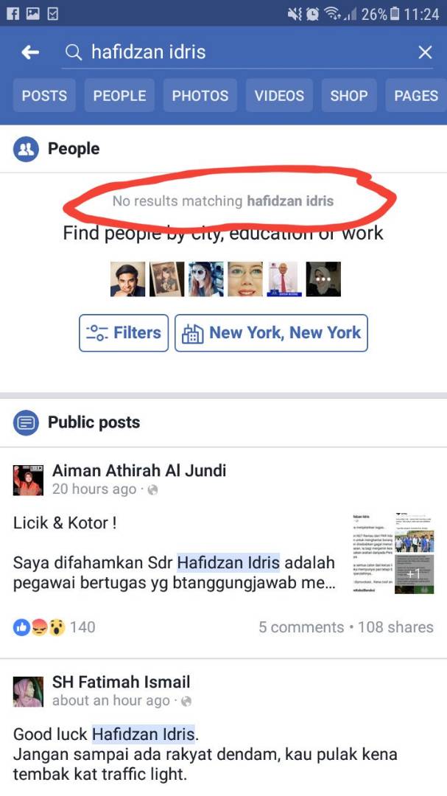Screen dimensions: 447x796
Task: Tap the Public posts section icon
Action: click(x=26, y=422)
